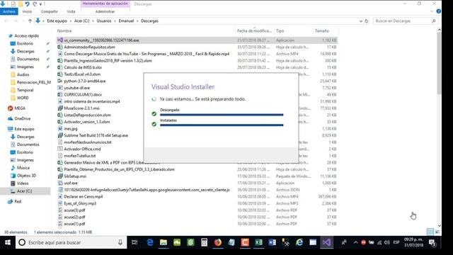
Task: Open the Audios folder in navigation pane
Action: (x=23, y=74)
